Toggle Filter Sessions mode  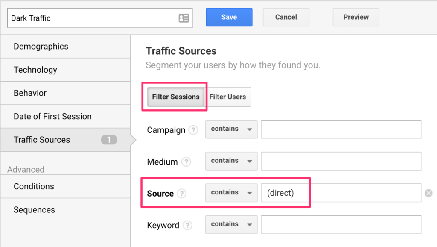[176, 97]
